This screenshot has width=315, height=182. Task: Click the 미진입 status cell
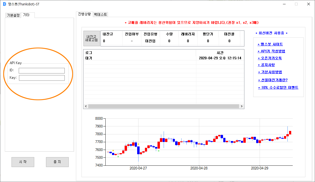(x=151, y=41)
